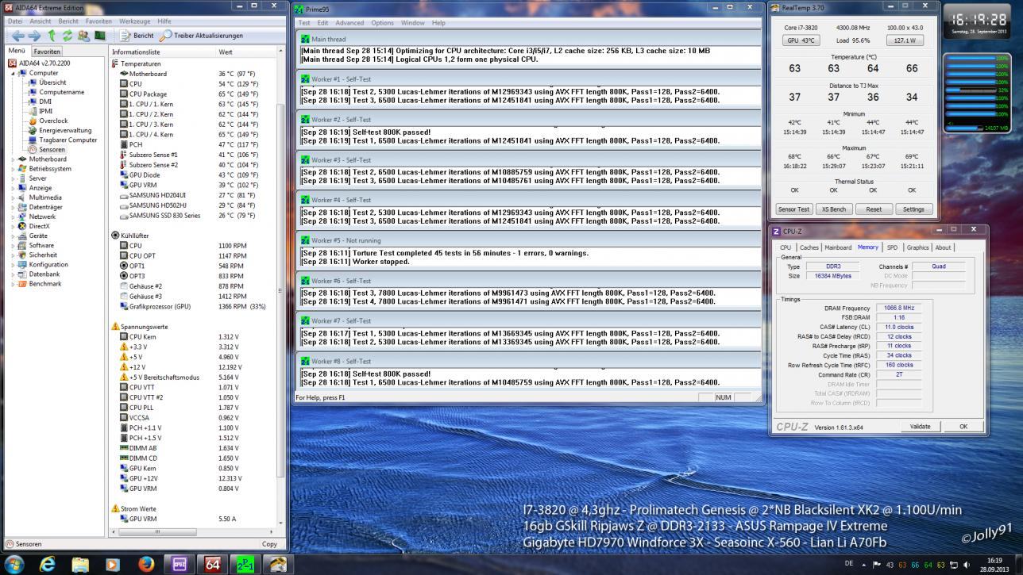Image resolution: width=1023 pixels, height=575 pixels.
Task: Click the GPU 43°C button in RealTemp
Action: pyautogui.click(x=801, y=40)
